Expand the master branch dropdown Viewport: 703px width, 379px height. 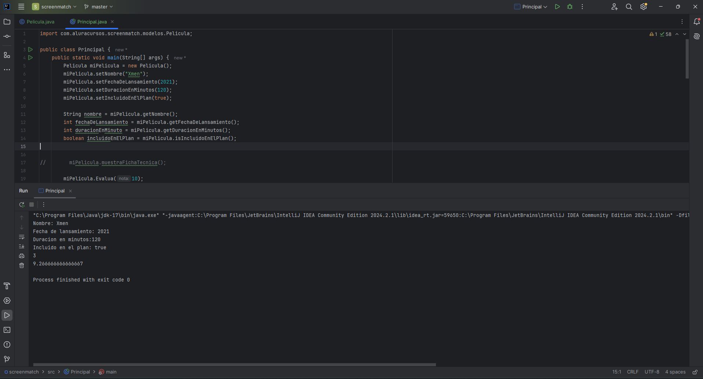tap(98, 7)
